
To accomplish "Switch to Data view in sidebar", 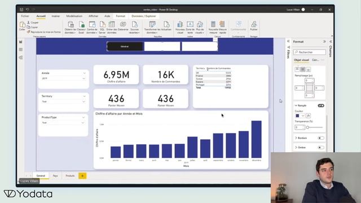I will (21, 50).
